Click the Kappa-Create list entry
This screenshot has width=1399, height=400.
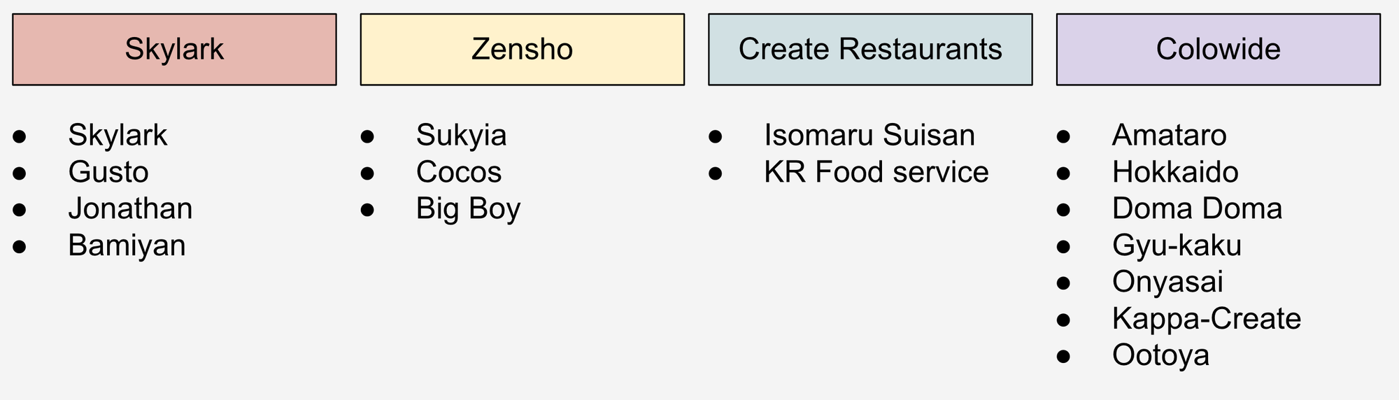tap(1206, 319)
